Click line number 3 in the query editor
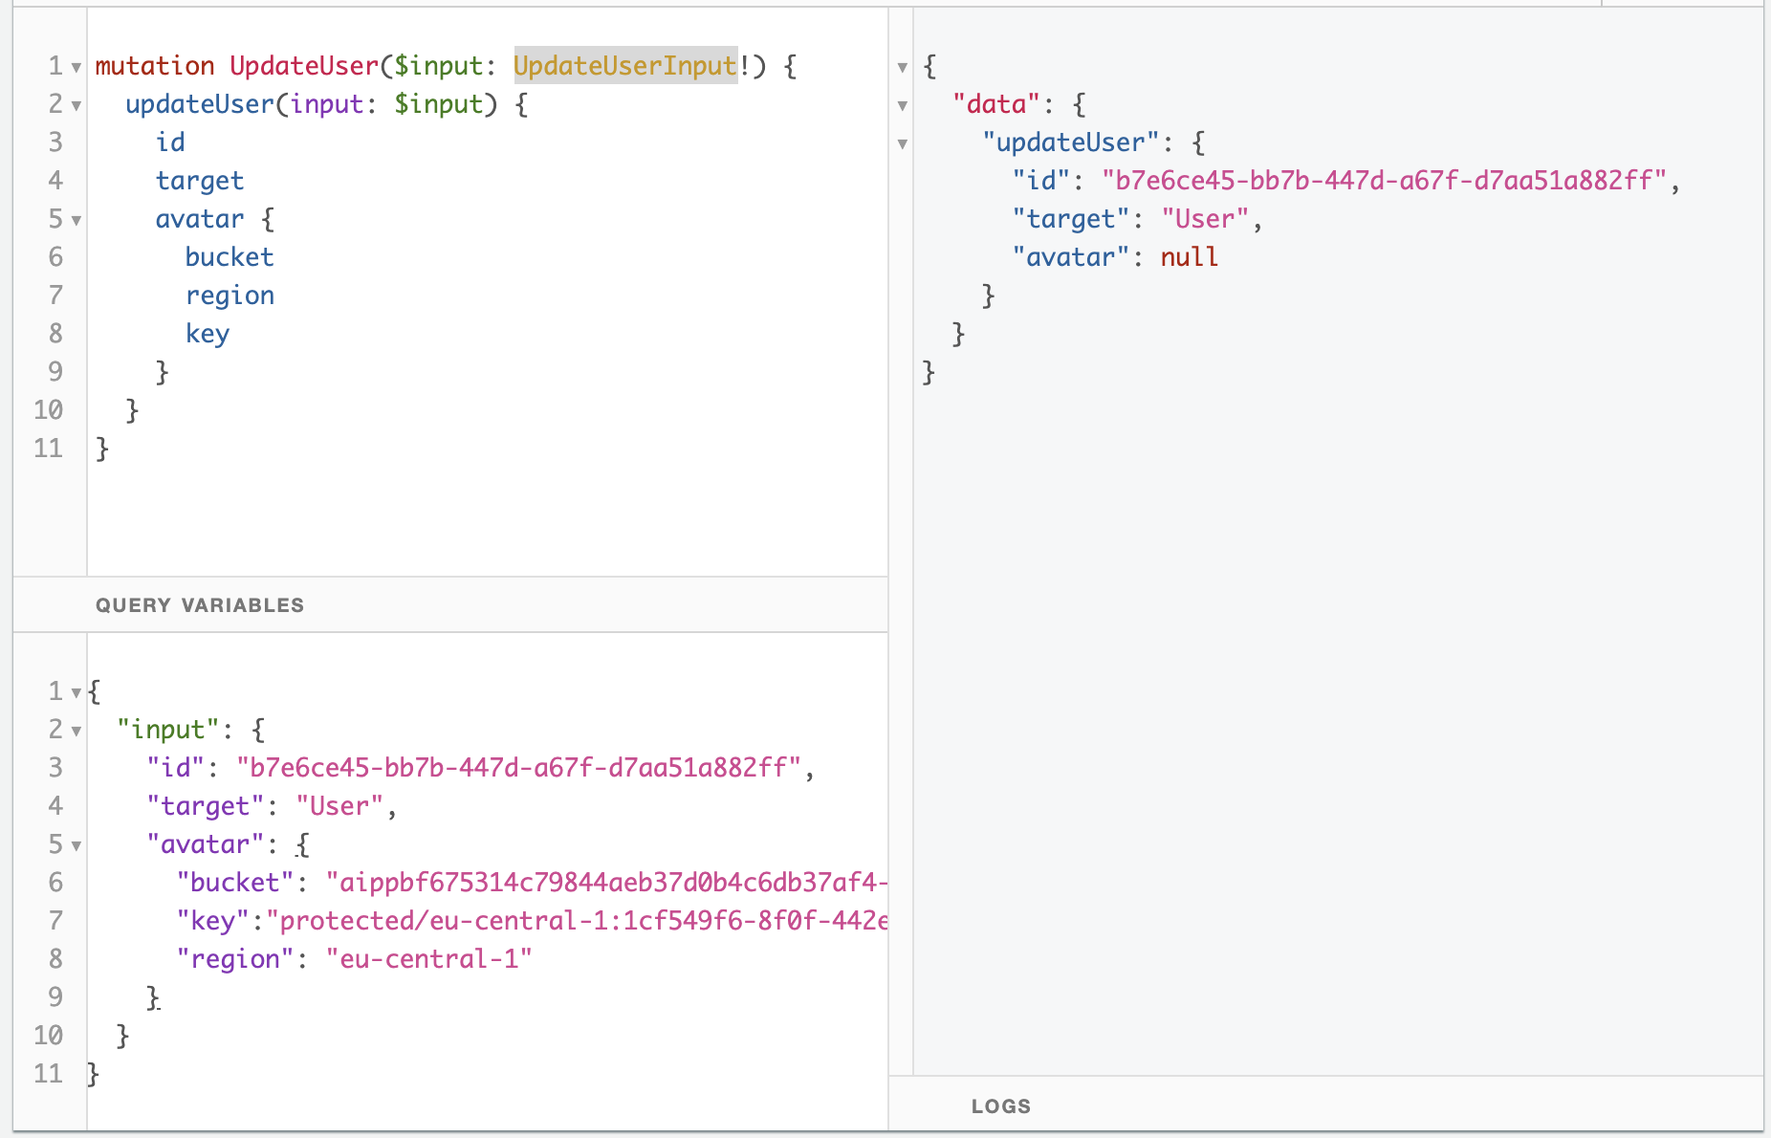Viewport: 1771px width, 1138px height. (55, 142)
